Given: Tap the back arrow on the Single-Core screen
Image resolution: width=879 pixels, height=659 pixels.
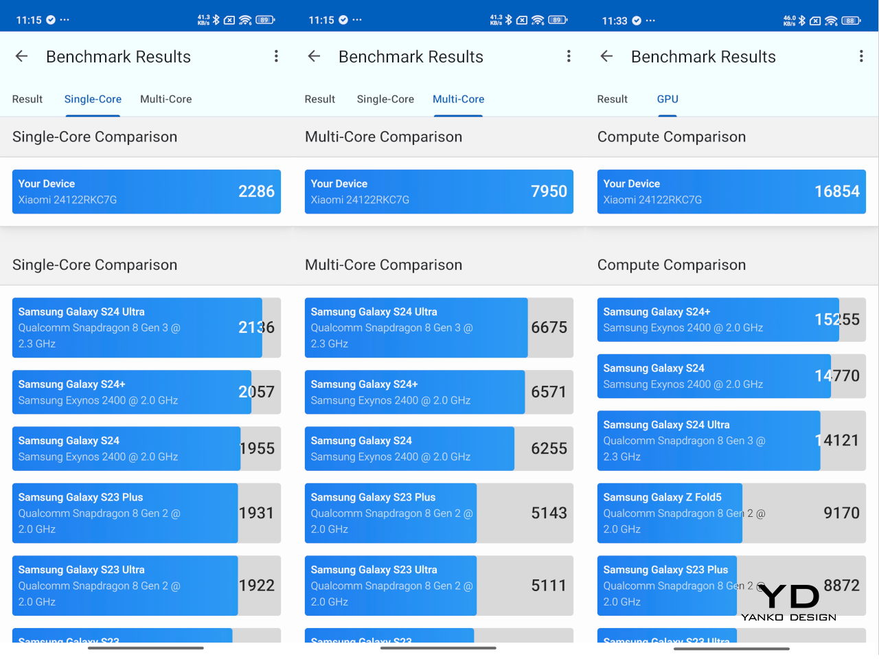Looking at the screenshot, I should click(22, 56).
